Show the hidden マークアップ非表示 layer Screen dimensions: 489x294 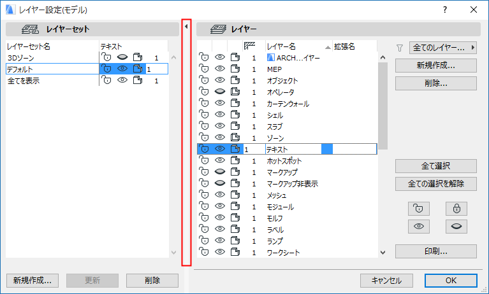[x=220, y=184]
